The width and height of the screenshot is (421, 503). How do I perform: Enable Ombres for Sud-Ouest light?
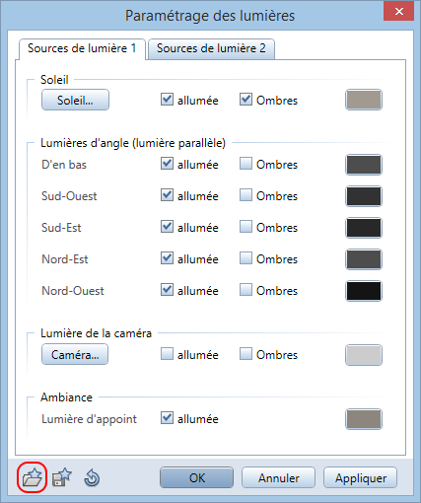246,195
